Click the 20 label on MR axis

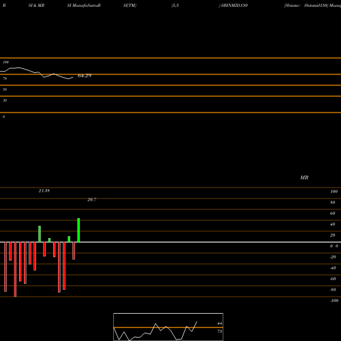point(333,235)
